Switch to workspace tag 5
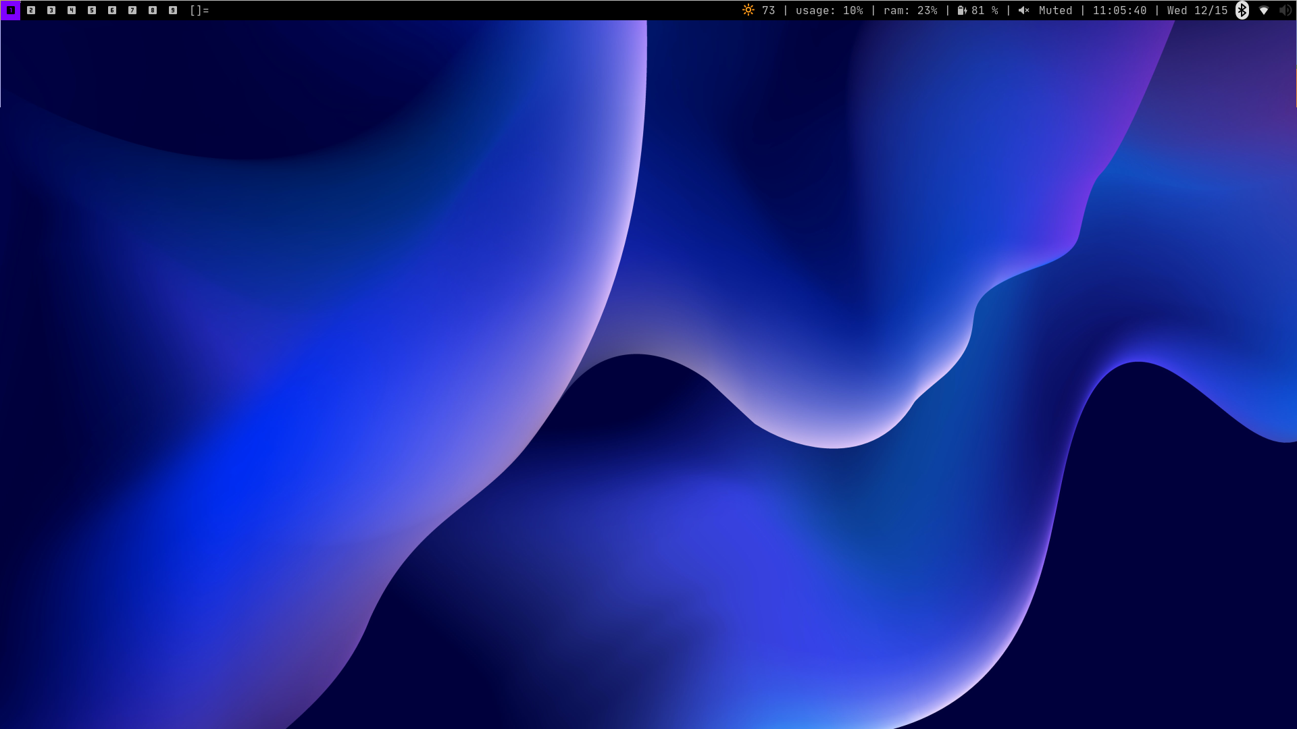The image size is (1297, 729). tap(92, 10)
